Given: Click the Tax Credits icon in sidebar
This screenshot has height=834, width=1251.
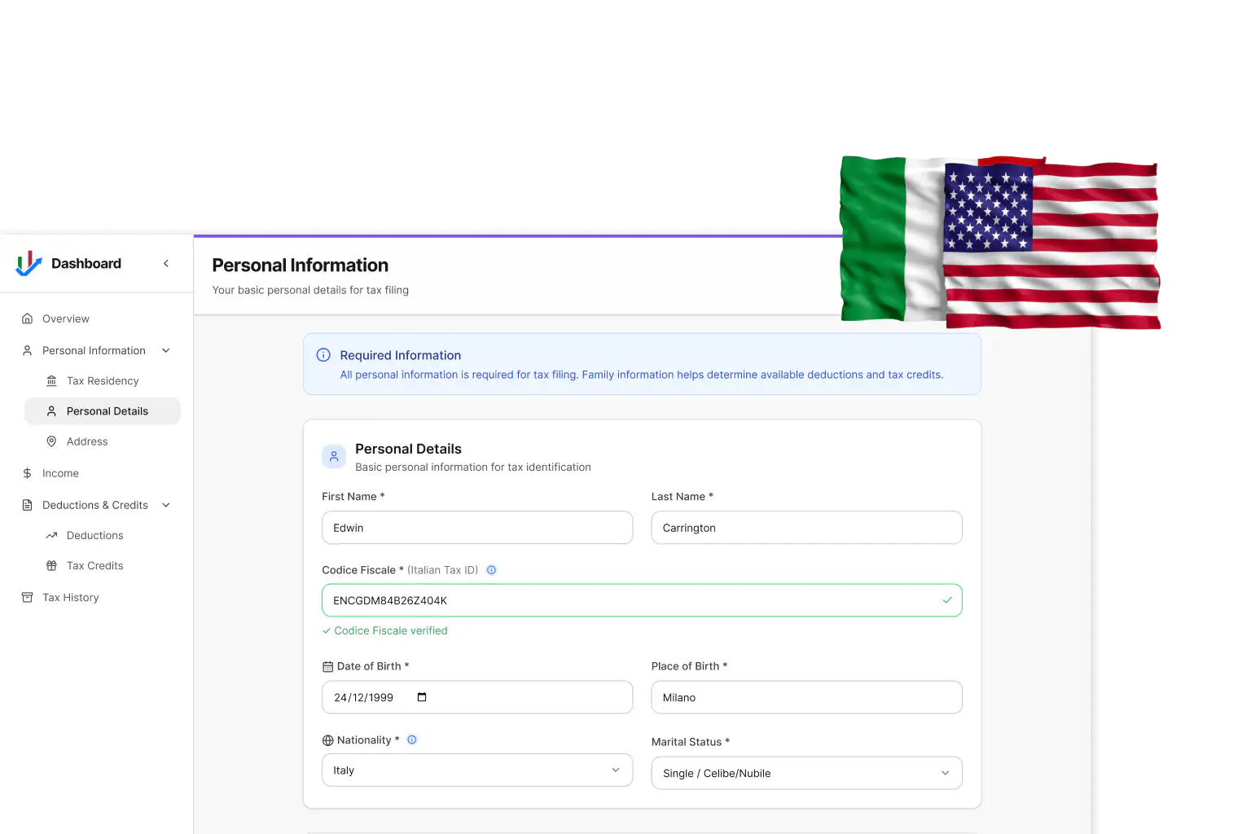Looking at the screenshot, I should pyautogui.click(x=51, y=565).
